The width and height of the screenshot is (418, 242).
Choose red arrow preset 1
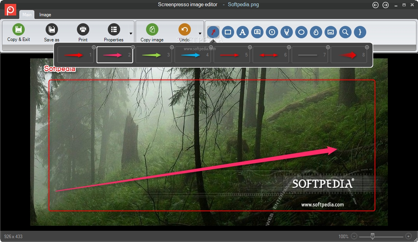(75, 55)
